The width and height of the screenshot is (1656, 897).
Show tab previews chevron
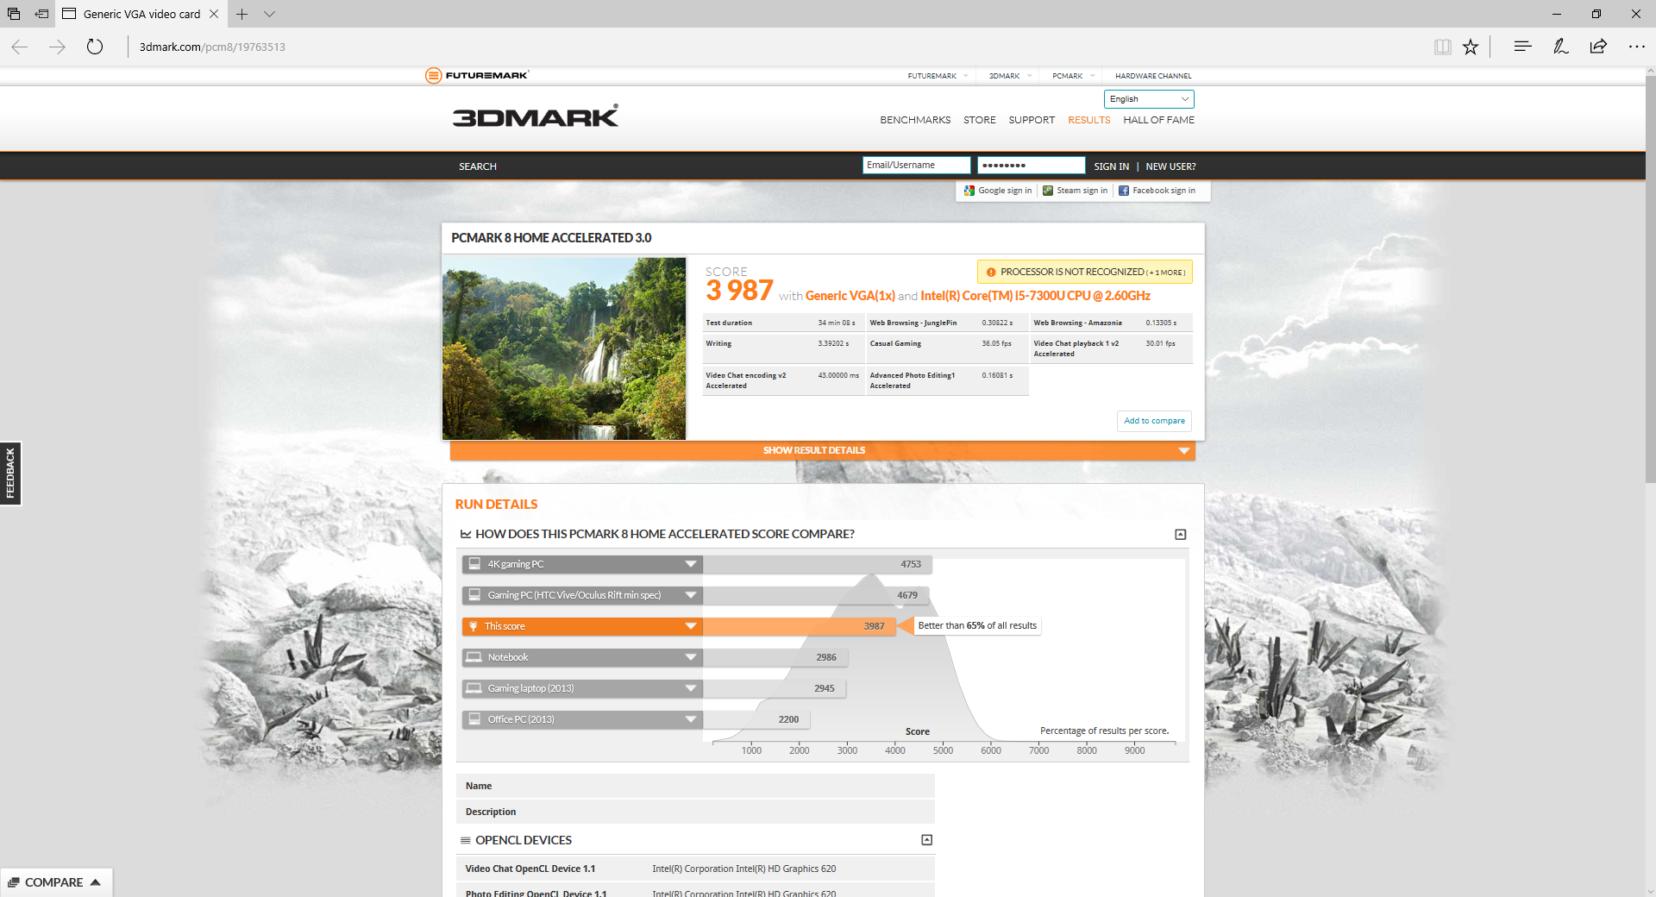[x=270, y=14]
